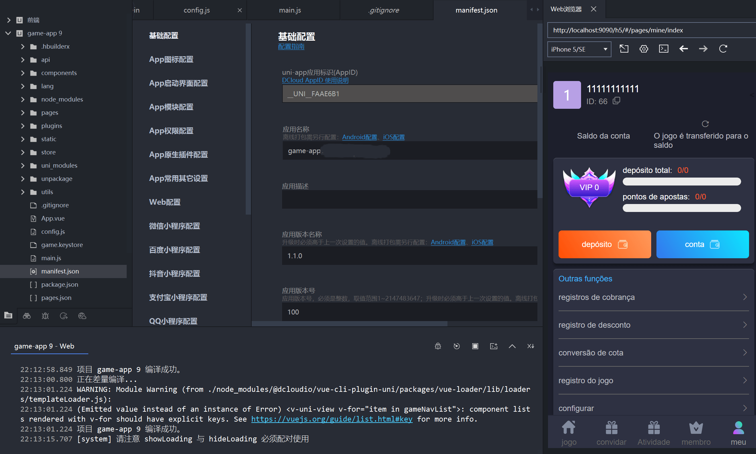Expand the components folder

[x=22, y=73]
